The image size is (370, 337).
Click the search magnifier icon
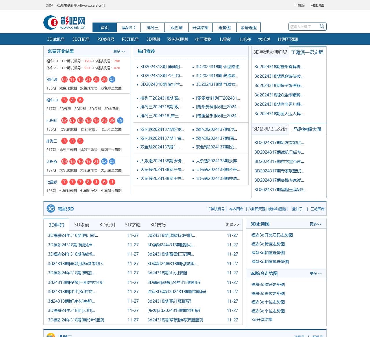(322, 26)
